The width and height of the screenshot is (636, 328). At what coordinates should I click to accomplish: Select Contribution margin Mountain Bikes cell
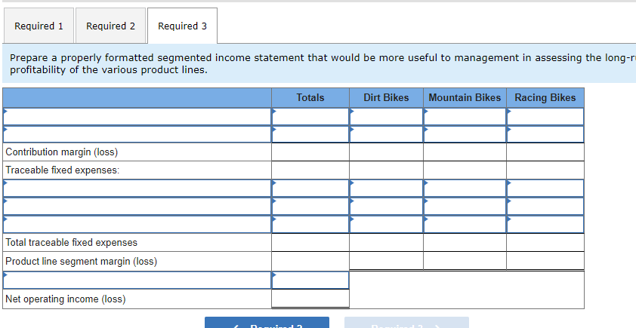point(465,152)
